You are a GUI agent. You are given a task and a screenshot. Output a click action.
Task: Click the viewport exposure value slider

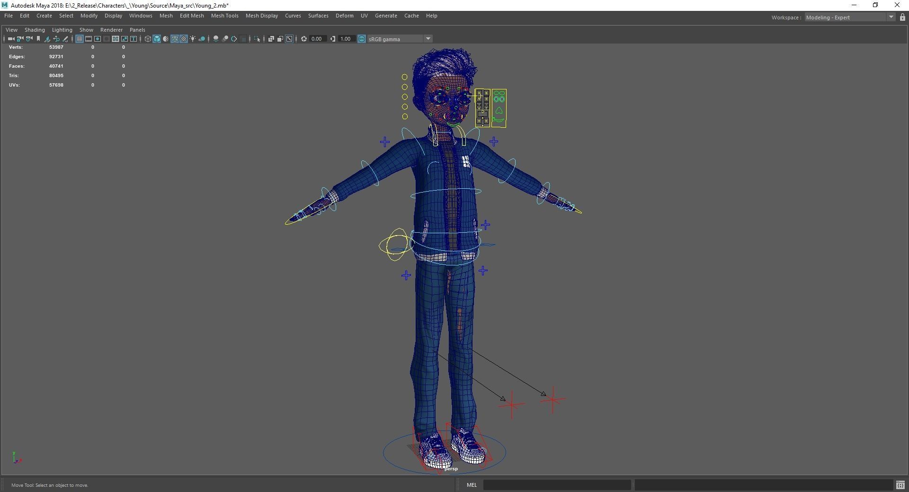[x=317, y=39]
